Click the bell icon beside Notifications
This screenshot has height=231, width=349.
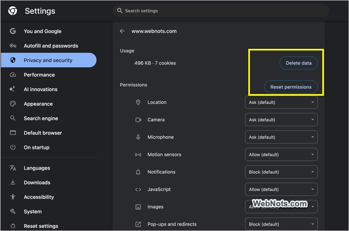tap(138, 172)
